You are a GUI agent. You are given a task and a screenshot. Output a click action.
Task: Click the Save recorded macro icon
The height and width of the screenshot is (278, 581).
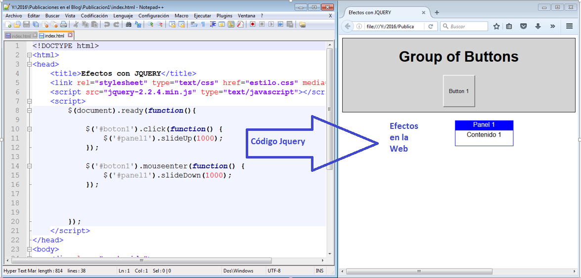[290, 25]
